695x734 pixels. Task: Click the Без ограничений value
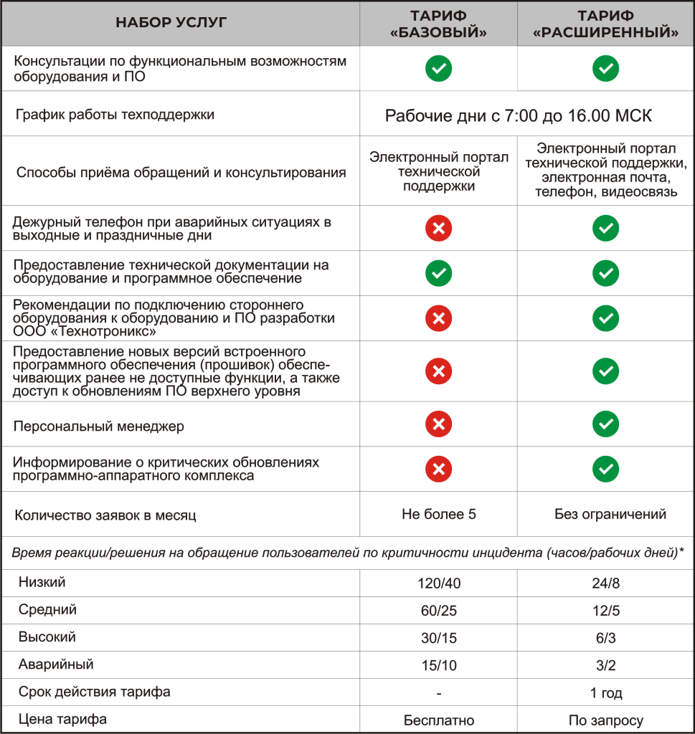click(x=610, y=514)
